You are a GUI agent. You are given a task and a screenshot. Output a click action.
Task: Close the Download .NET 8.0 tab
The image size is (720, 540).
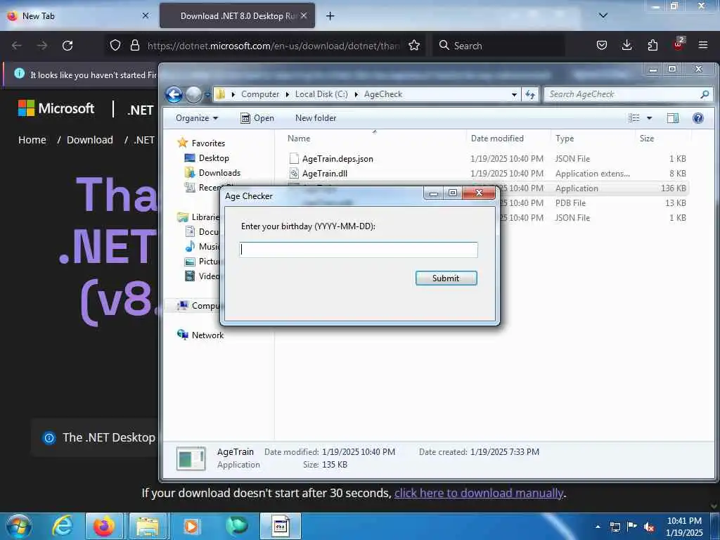(304, 15)
